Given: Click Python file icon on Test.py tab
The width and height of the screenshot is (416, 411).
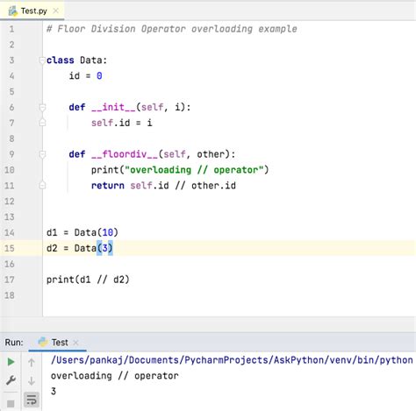Looking at the screenshot, I should coord(13,11).
